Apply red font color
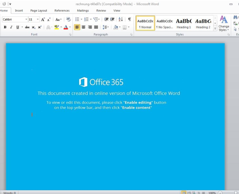The height and width of the screenshot is (194, 239). 66,27
